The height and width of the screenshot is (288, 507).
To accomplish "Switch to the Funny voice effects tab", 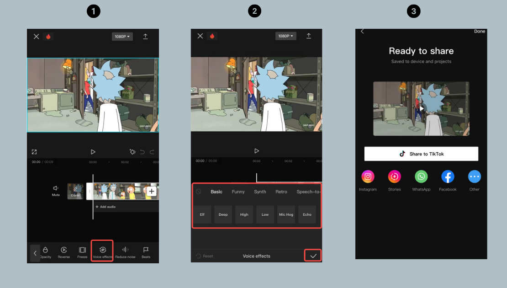I will (238, 192).
